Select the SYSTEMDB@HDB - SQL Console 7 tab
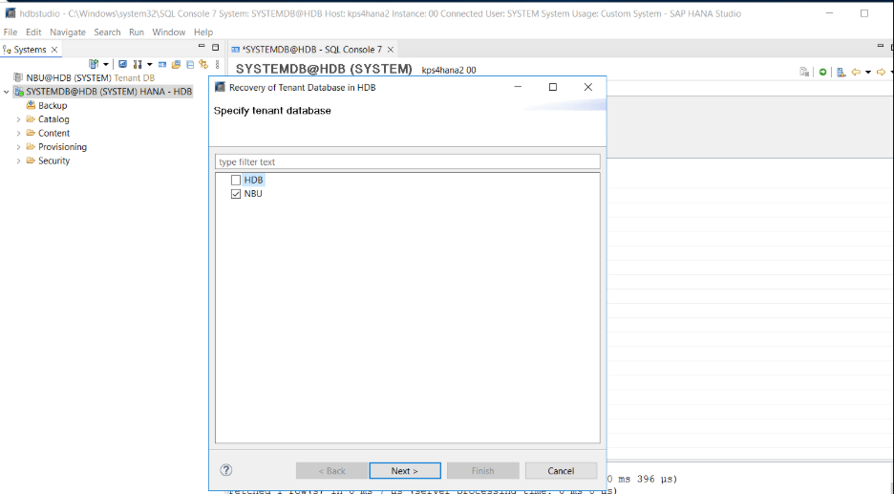Image resolution: width=894 pixels, height=494 pixels. (311, 50)
